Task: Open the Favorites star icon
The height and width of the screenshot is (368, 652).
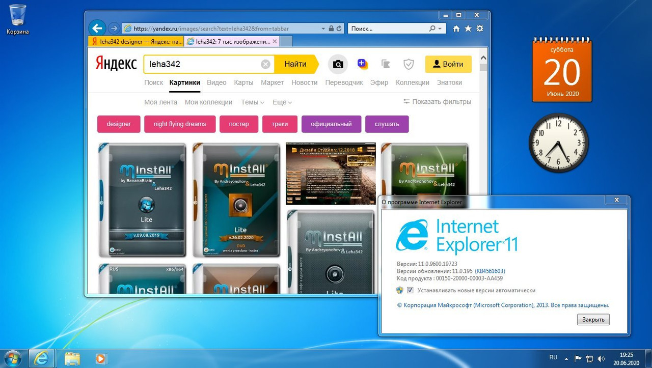Action: 468,29
